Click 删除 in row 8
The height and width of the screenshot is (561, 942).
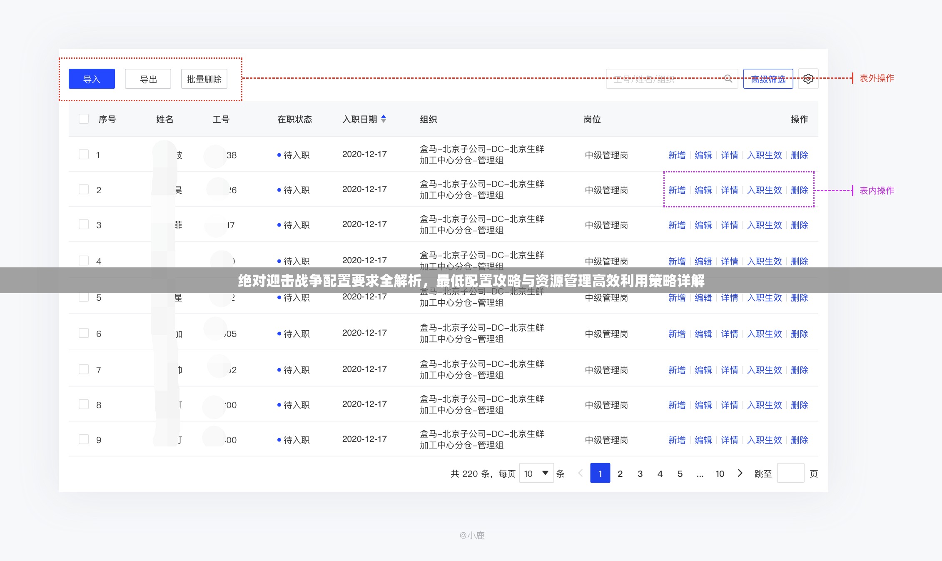[799, 405]
